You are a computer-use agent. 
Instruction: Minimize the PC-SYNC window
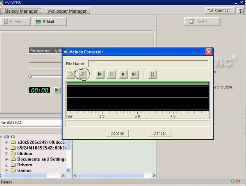click(x=236, y=3)
